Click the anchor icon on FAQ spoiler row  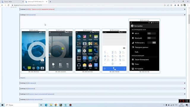click(x=185, y=9)
